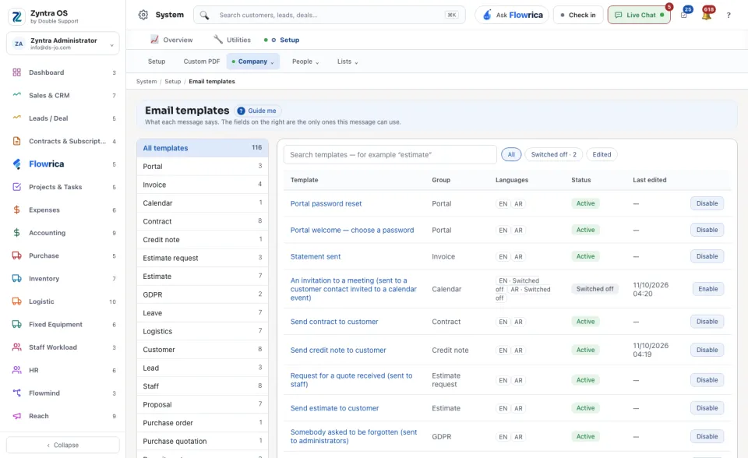The image size is (748, 458).
Task: Open the Zyntra Administrator account dropdown
Action: [63, 44]
